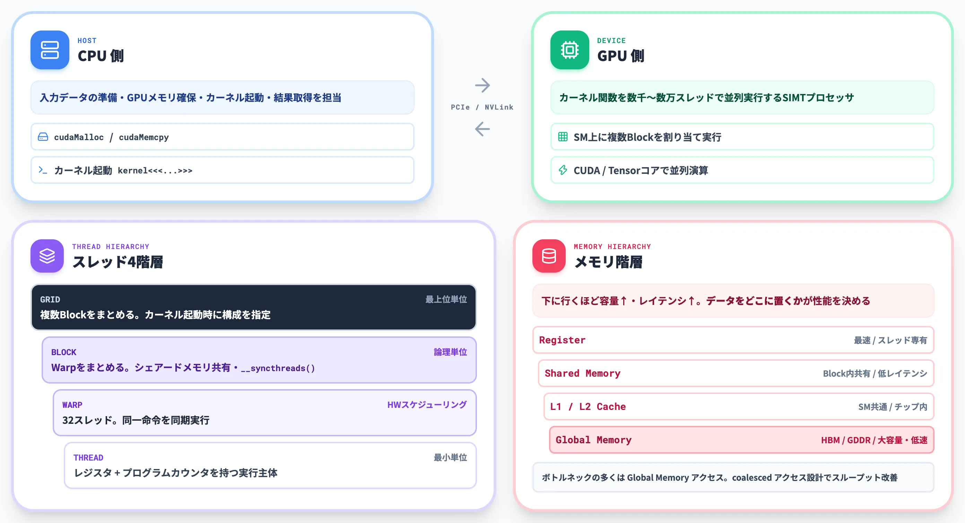Click the スレッド4階層 heading
This screenshot has width=965, height=523.
[x=118, y=262]
